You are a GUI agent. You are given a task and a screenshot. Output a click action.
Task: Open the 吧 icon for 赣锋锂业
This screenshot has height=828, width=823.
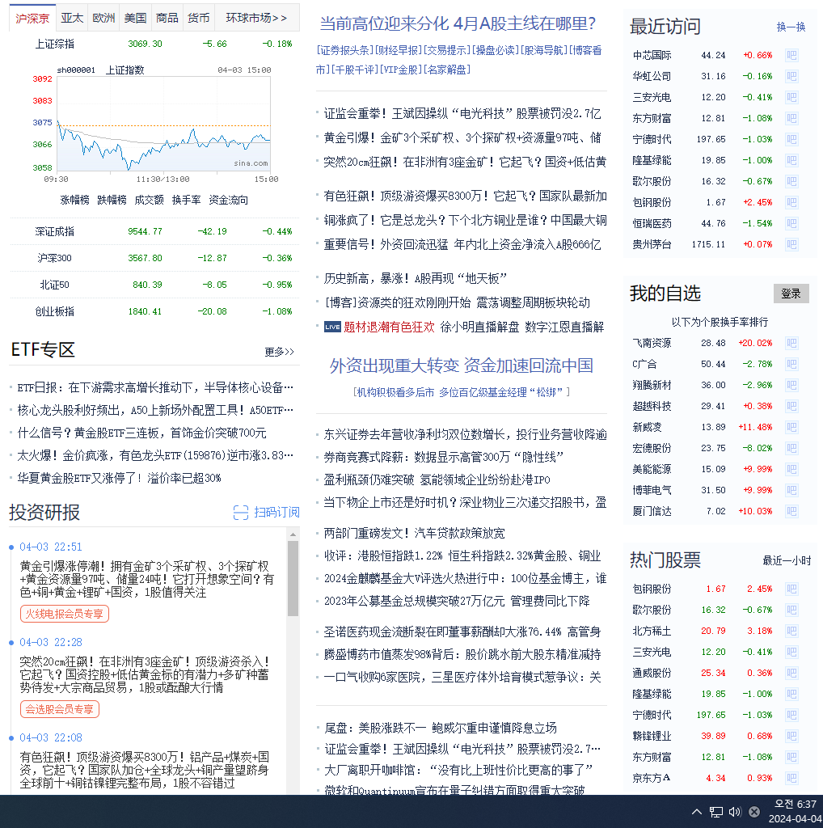point(791,736)
